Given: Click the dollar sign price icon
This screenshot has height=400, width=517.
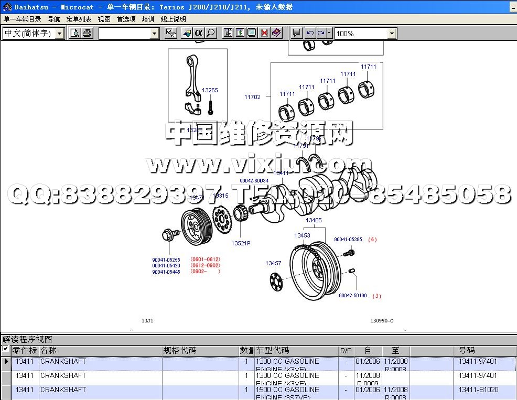Looking at the screenshot, I should click(x=240, y=33).
